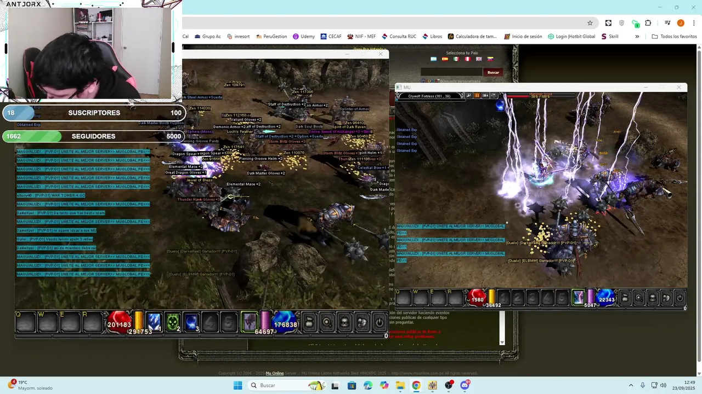
Task: Select skill slot 1 in left MU hotbar
Action: tap(154, 322)
